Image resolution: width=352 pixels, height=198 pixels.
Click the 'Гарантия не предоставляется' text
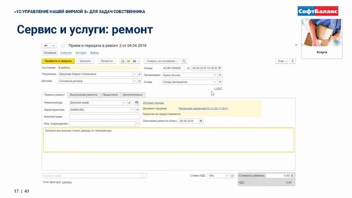coord(162,114)
